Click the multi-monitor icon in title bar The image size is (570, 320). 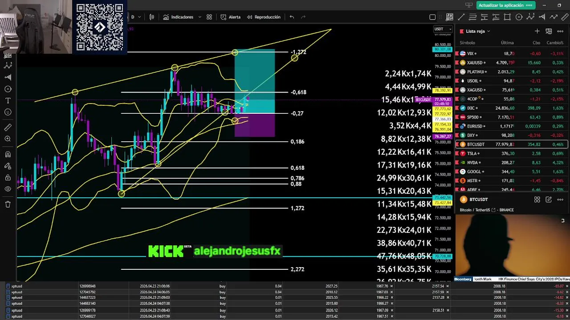[468, 5]
